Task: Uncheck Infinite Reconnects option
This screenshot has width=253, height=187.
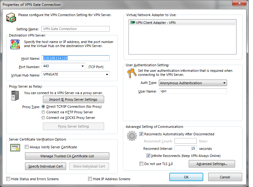Action: (x=149, y=156)
